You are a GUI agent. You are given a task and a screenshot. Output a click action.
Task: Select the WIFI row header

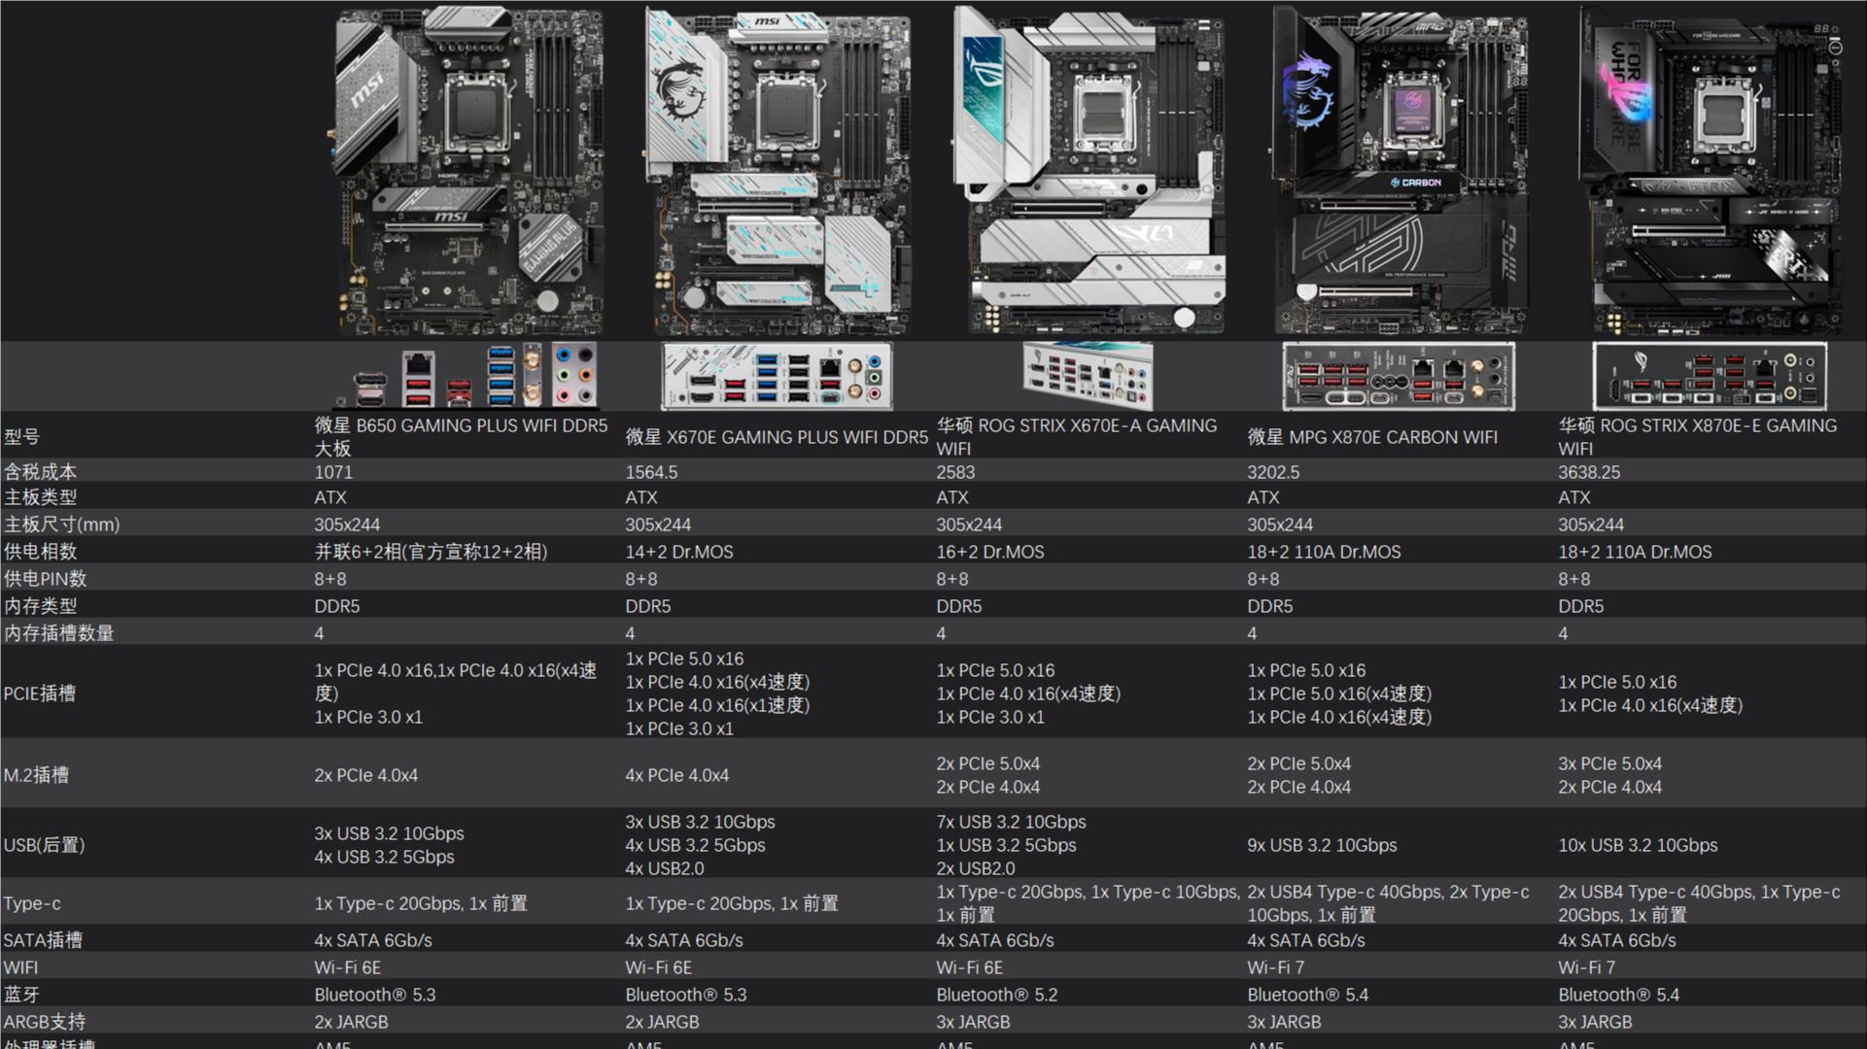click(x=20, y=967)
